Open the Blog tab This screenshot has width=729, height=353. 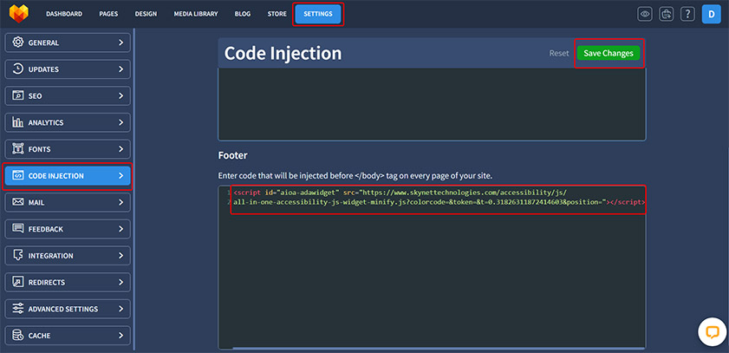pos(243,14)
